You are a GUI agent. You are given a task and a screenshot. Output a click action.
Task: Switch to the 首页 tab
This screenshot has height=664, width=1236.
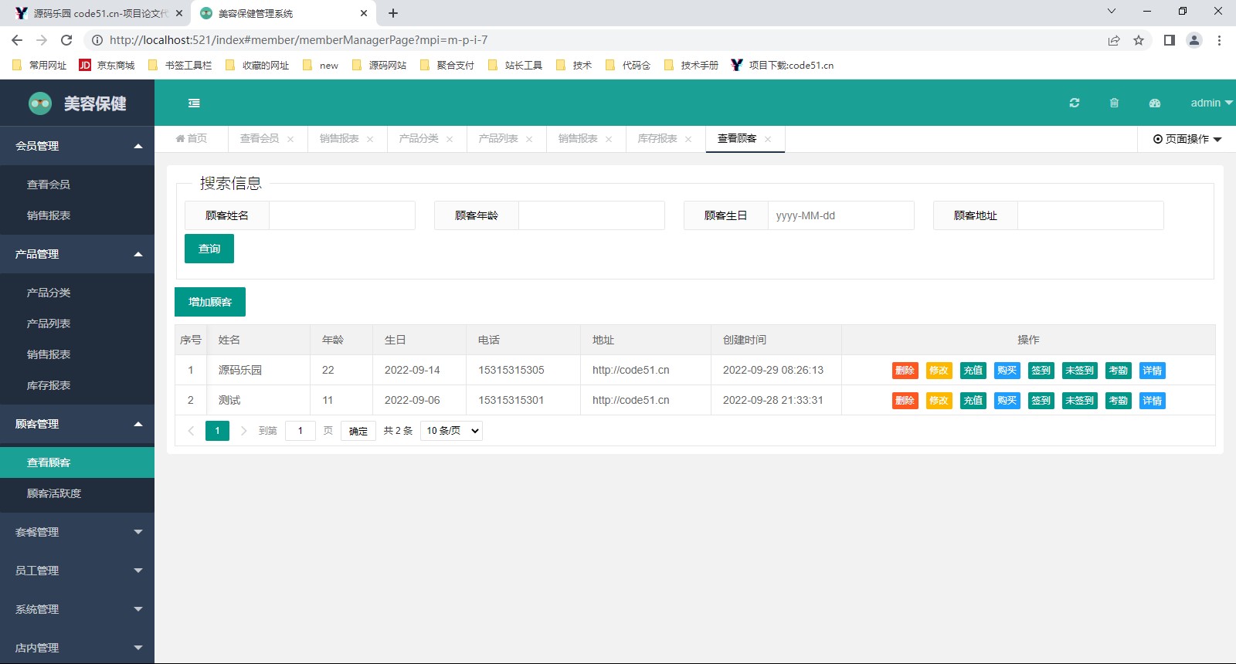[x=192, y=138]
